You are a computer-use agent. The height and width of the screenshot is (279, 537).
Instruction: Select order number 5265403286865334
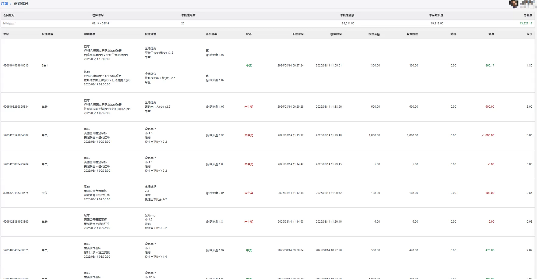coord(16,107)
